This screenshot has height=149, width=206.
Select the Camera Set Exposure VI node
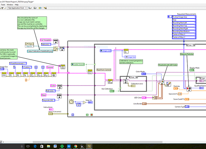pyautogui.click(x=33, y=74)
